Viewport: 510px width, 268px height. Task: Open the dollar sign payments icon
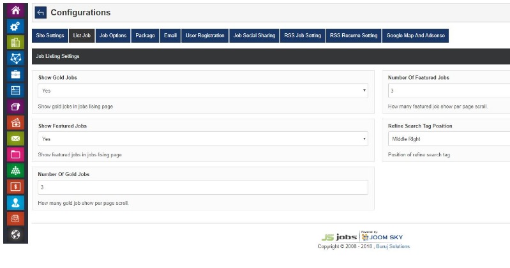coord(15,186)
